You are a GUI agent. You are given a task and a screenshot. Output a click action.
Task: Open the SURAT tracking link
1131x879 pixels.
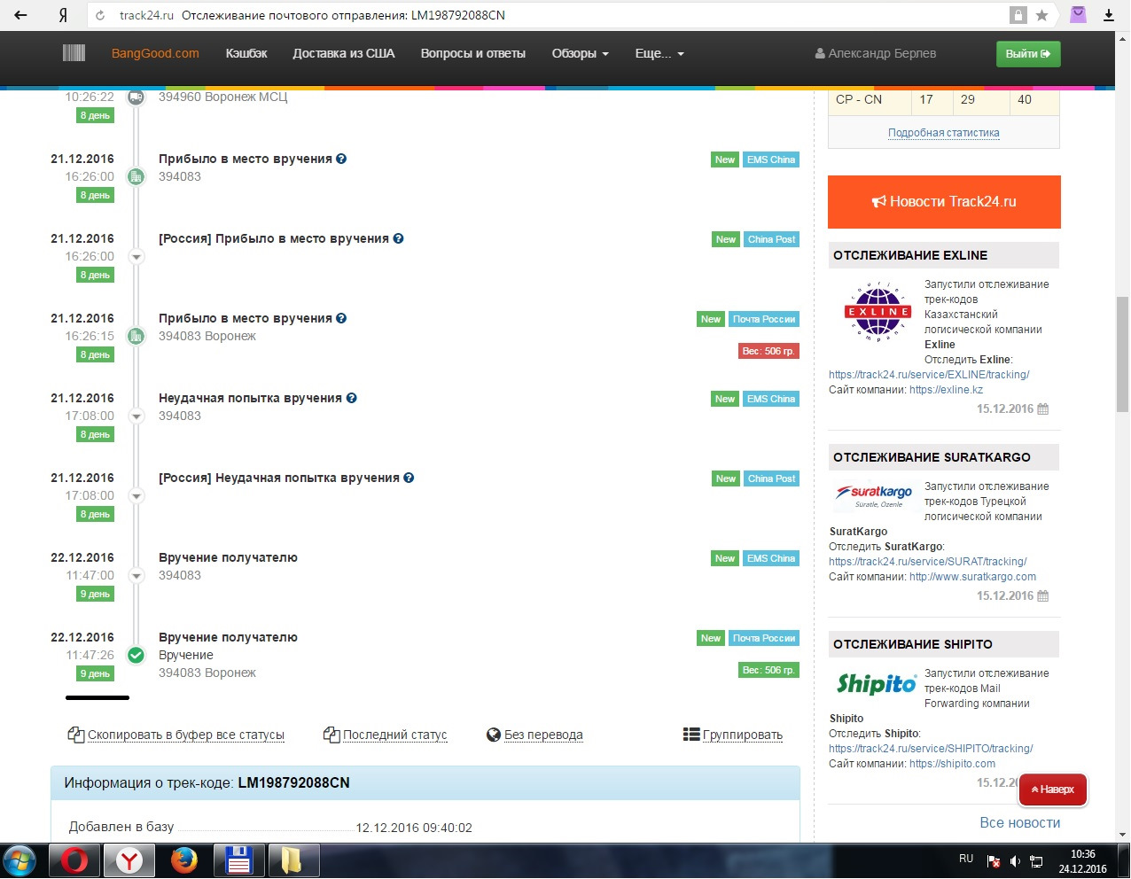tap(927, 561)
